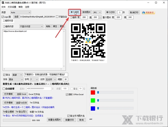Click the 单个预览 preview button
168x127 pixels.
pyautogui.click(x=75, y=13)
